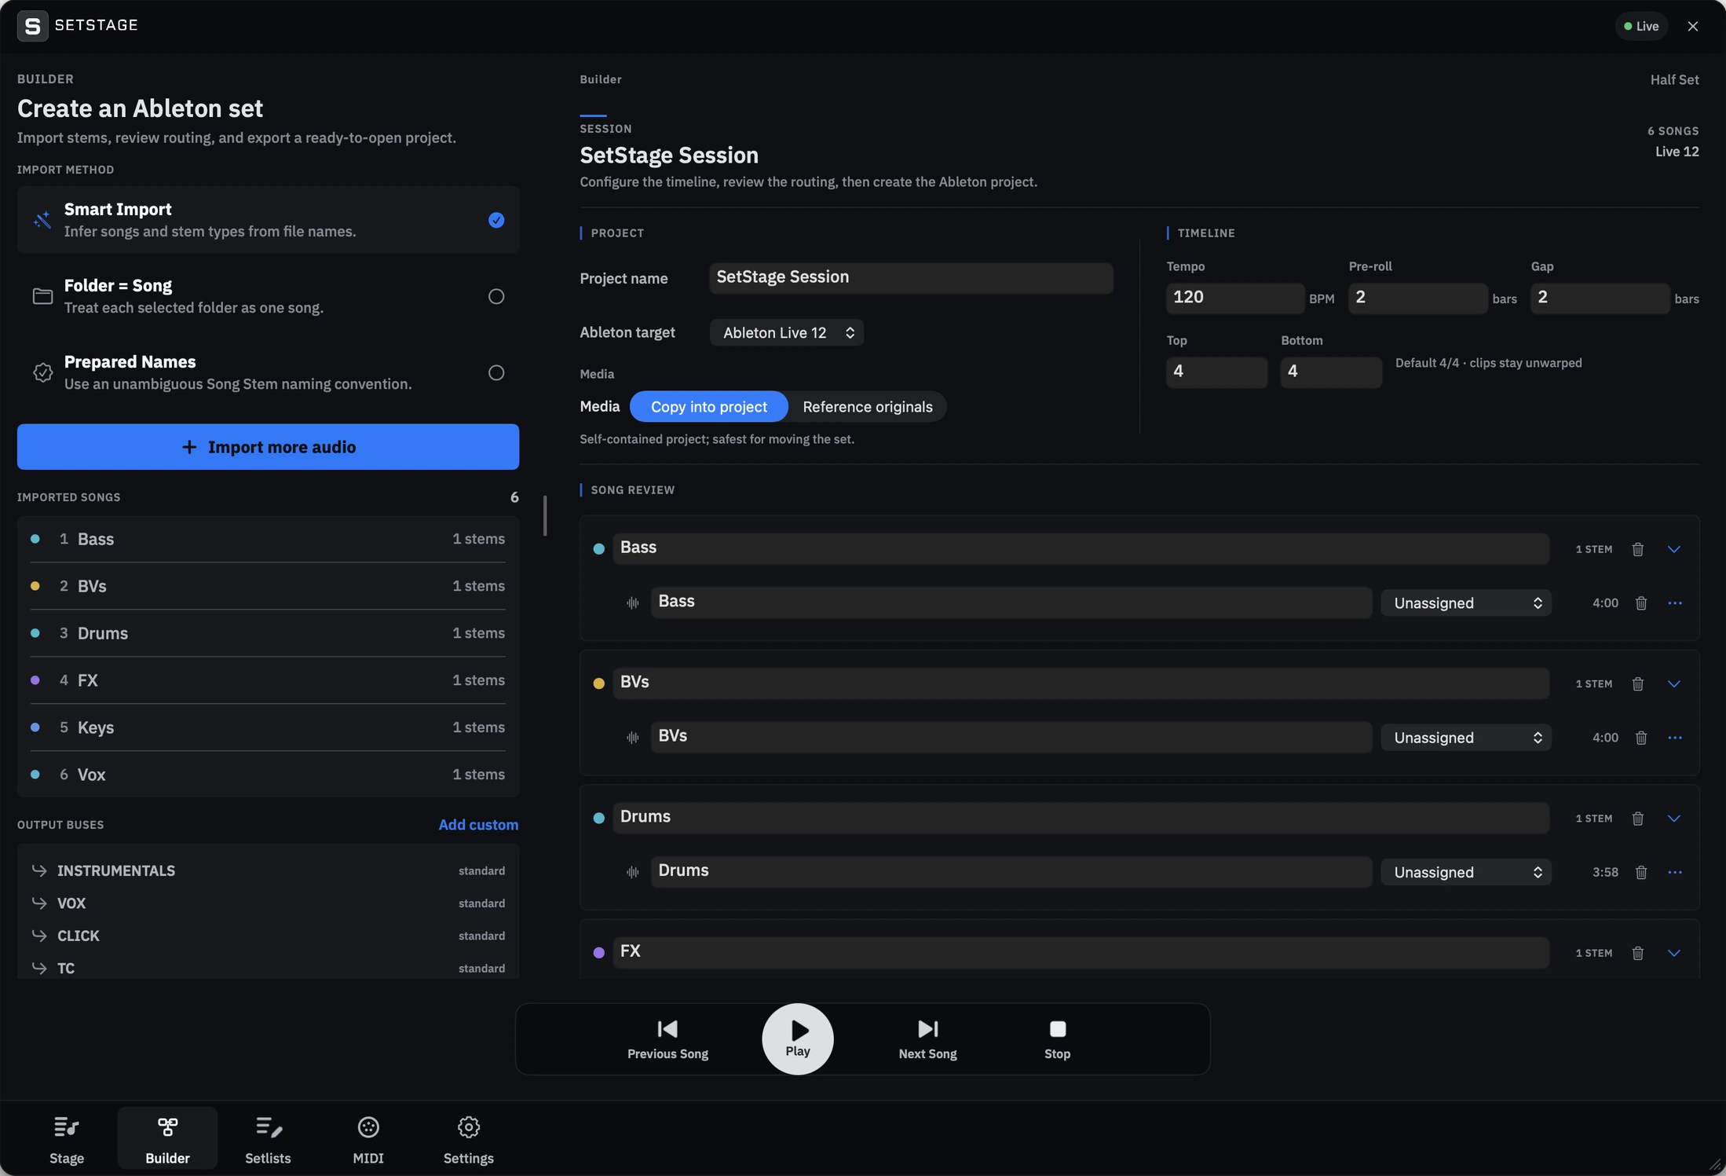Open the Ableton target dropdown
The width and height of the screenshot is (1726, 1176).
pos(786,333)
